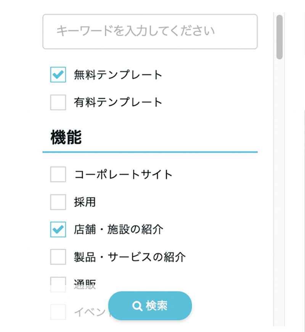Click the vertical scrollbar thumb

click(279, 37)
